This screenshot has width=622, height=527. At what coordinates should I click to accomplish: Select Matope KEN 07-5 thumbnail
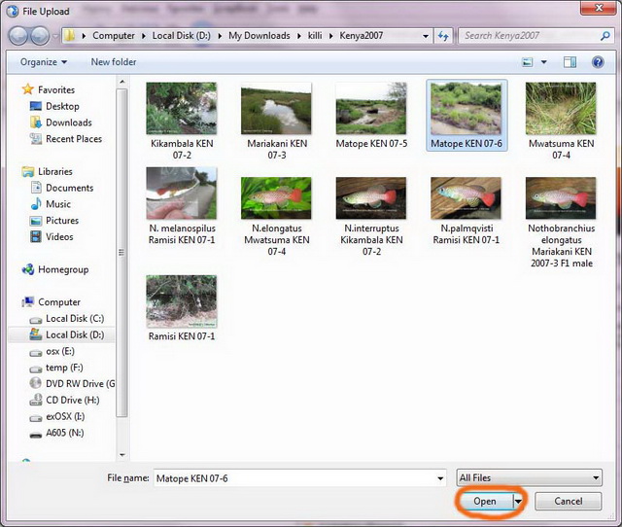370,108
